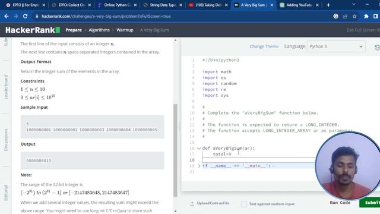Click the empty code line 18 in editor
This screenshot has width=380, height=214.
(259, 160)
